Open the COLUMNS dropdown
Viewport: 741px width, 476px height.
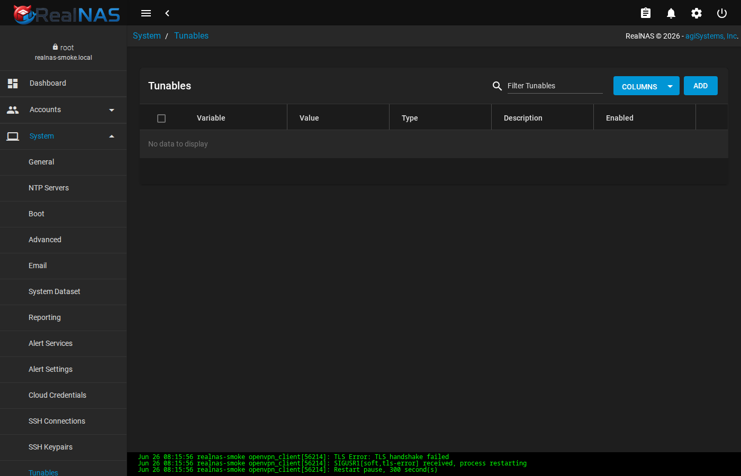pyautogui.click(x=646, y=86)
